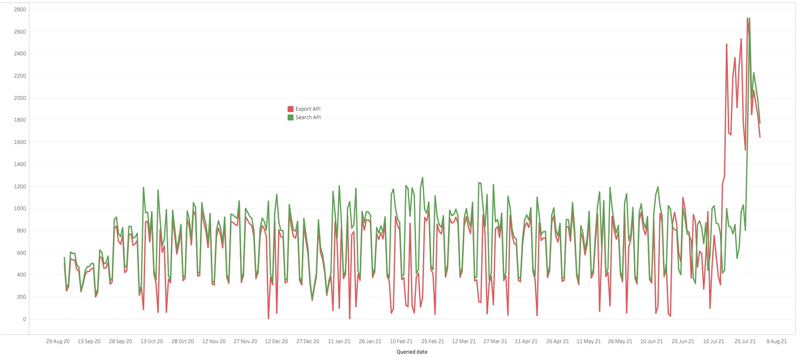Click the 27 Dec 20 date label

point(308,341)
